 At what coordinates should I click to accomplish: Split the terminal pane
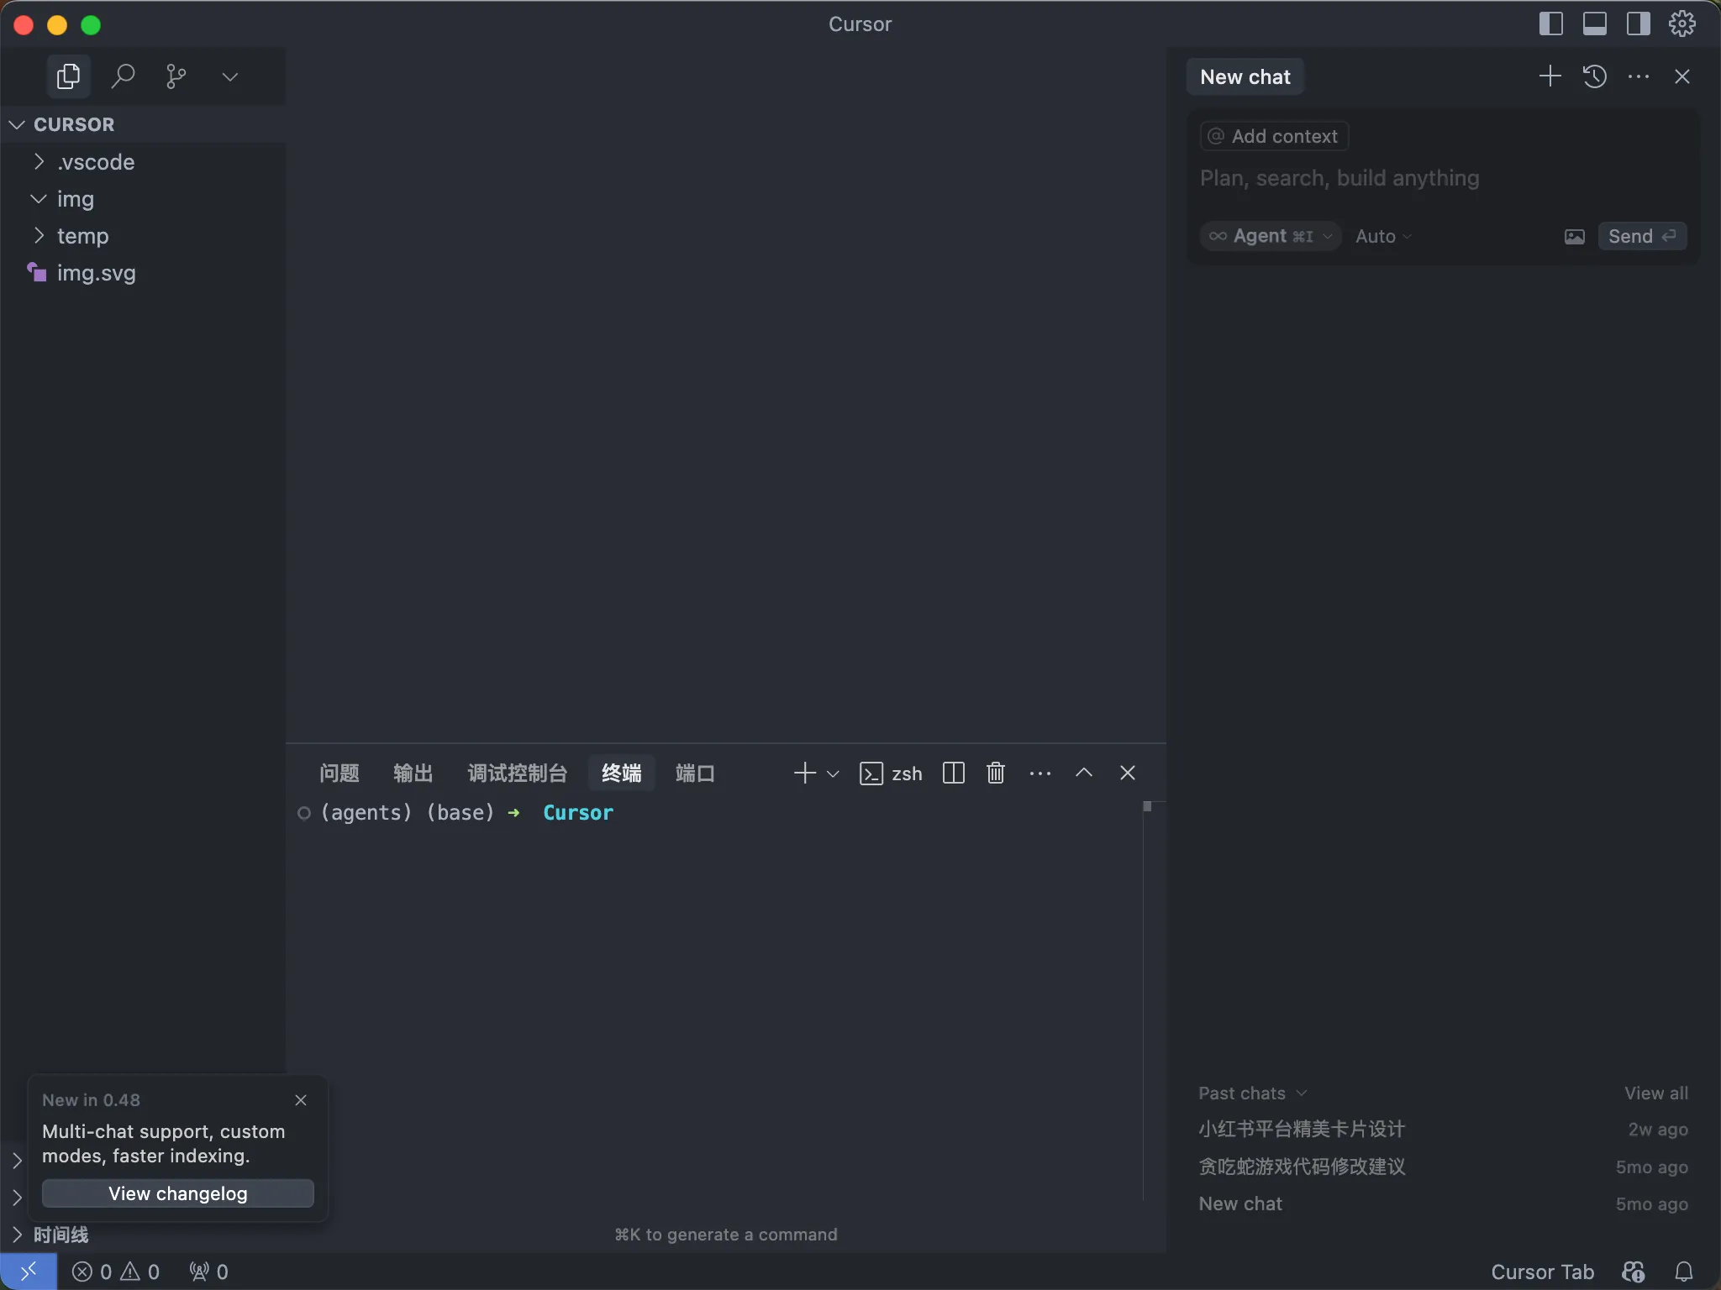point(953,773)
